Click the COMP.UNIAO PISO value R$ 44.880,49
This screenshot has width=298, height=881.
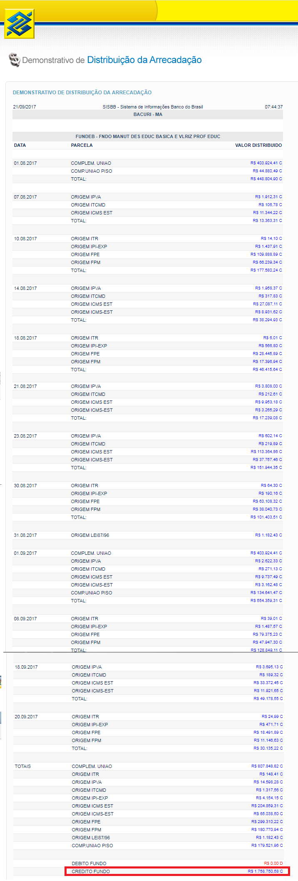(x=267, y=171)
